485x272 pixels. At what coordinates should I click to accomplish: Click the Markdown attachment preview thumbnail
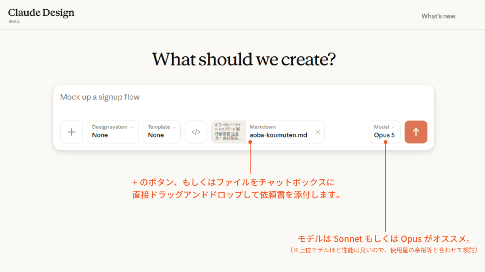point(229,132)
